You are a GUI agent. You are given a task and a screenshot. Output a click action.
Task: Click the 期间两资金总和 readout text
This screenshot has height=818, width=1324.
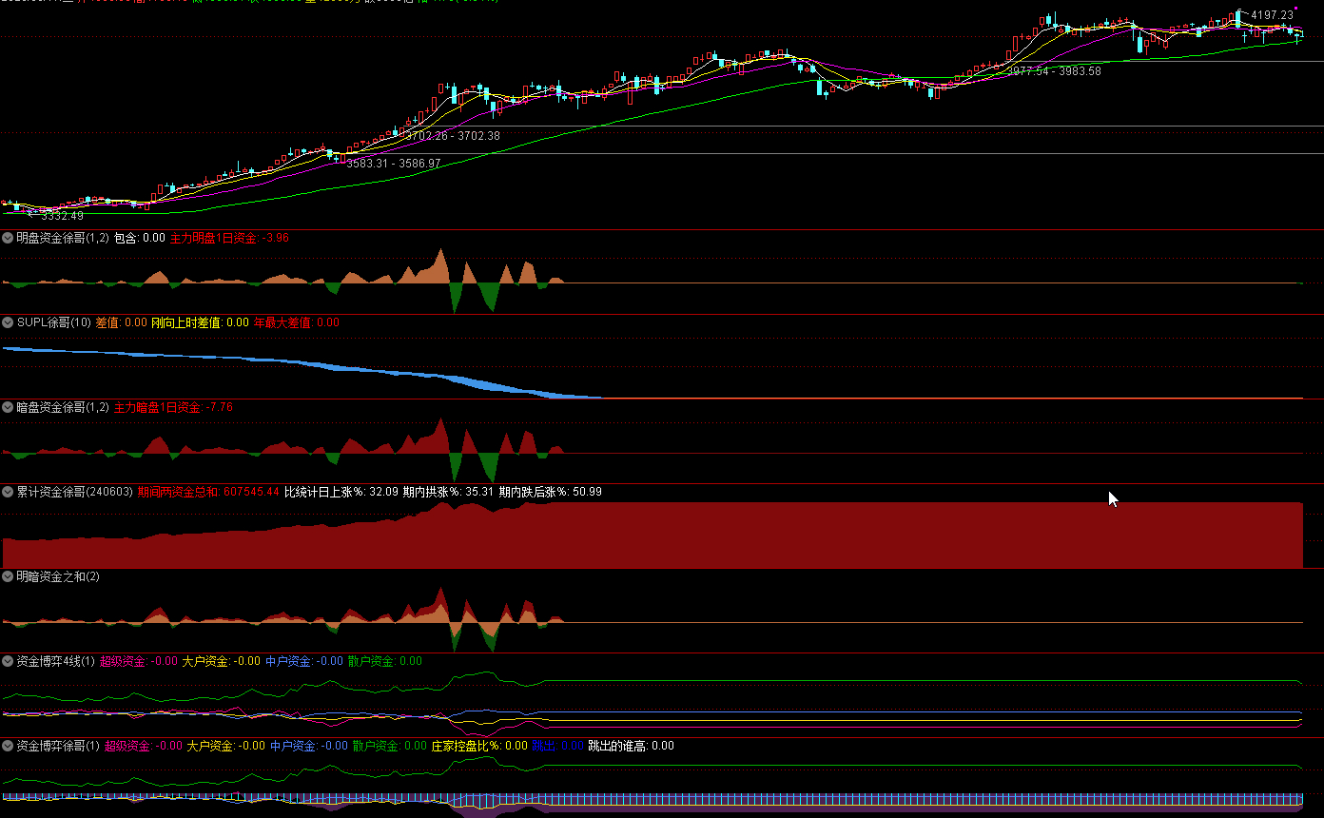tap(208, 492)
